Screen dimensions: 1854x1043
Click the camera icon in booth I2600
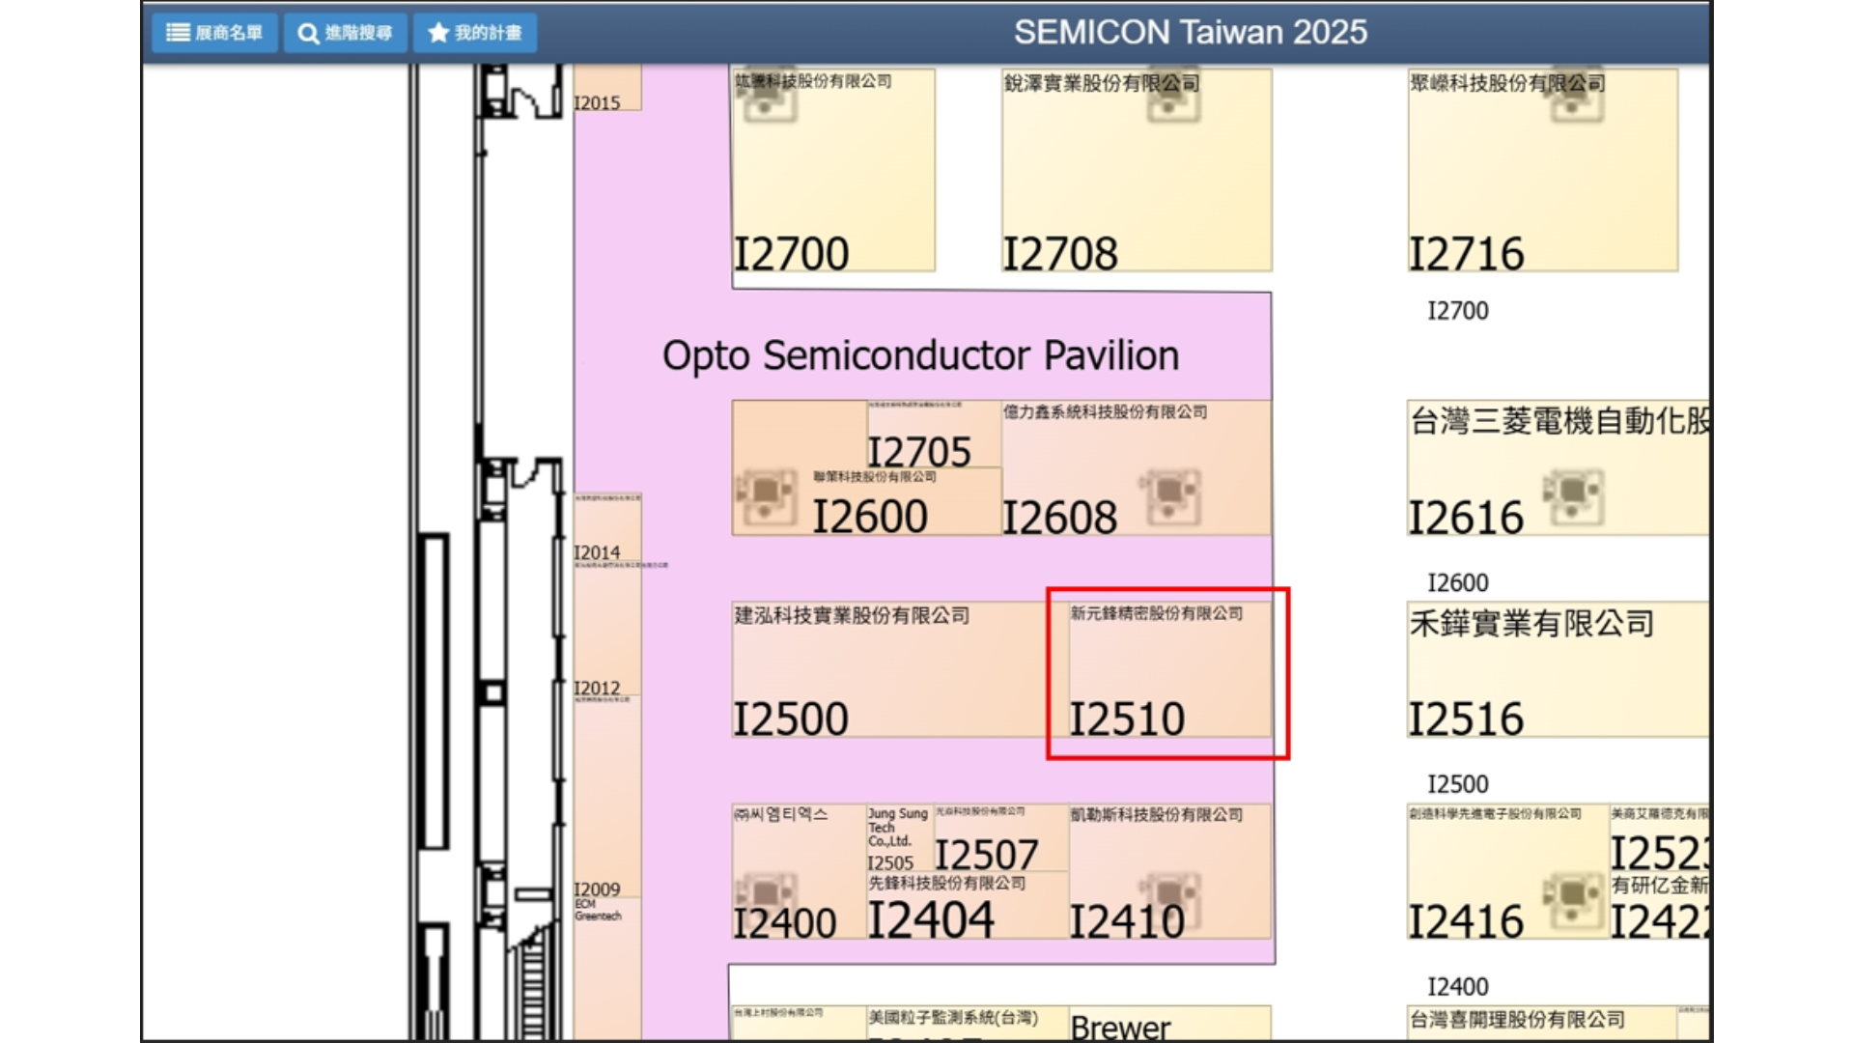[766, 496]
